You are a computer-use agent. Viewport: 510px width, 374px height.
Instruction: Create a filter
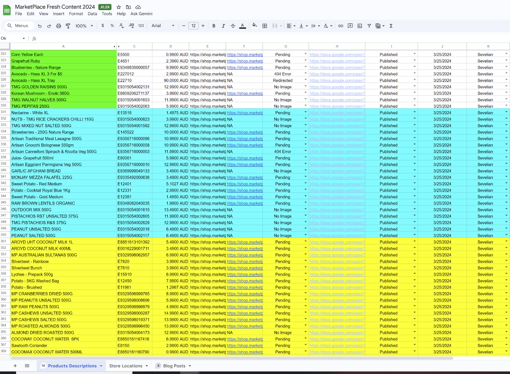tap(369, 26)
